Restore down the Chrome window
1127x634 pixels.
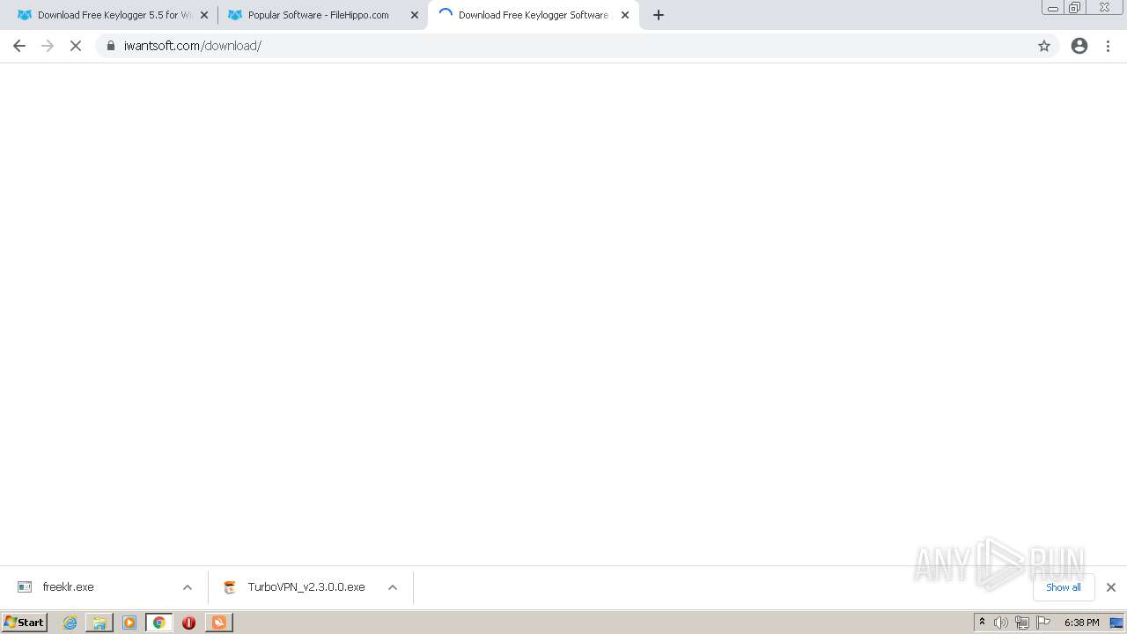[1075, 8]
